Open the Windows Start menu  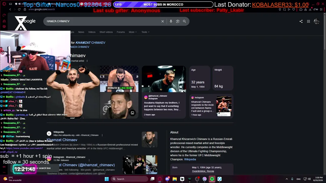click(107, 179)
